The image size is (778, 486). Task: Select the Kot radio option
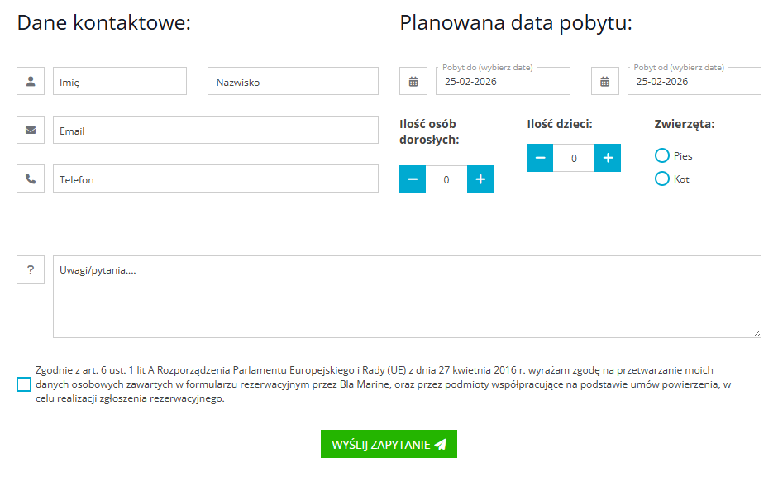pyautogui.click(x=661, y=179)
